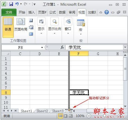Click the Name Box showing F8
The width and height of the screenshot is (128, 120).
click(21, 47)
